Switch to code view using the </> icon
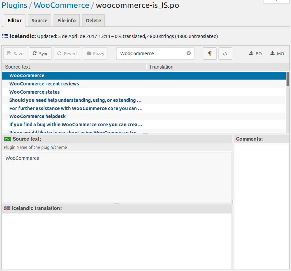 225,54
